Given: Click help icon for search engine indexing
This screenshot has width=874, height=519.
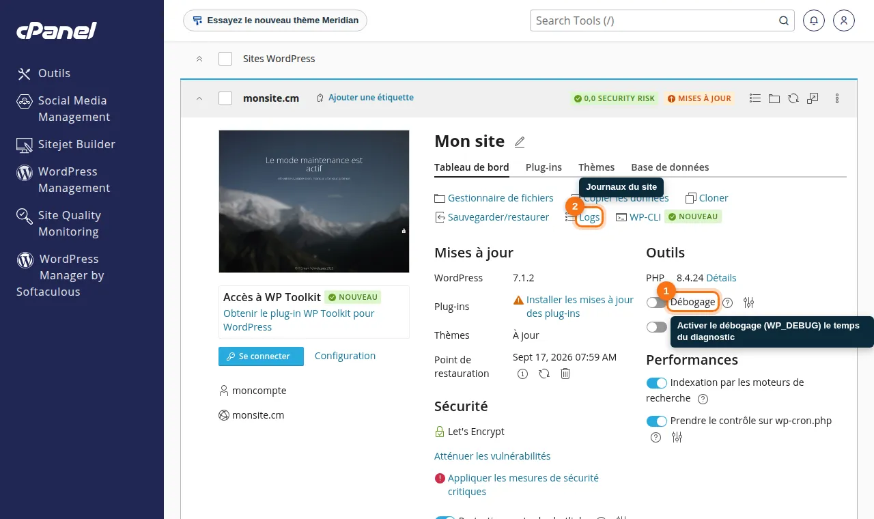Looking at the screenshot, I should pyautogui.click(x=703, y=399).
